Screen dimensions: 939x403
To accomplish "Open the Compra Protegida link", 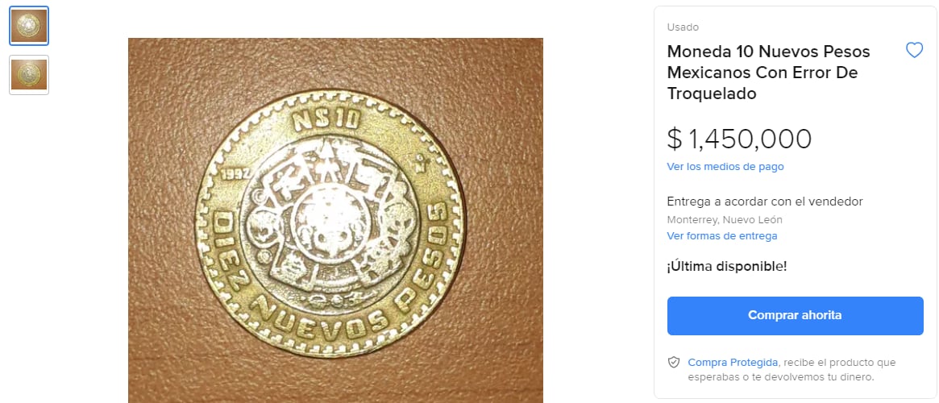I will (x=733, y=362).
